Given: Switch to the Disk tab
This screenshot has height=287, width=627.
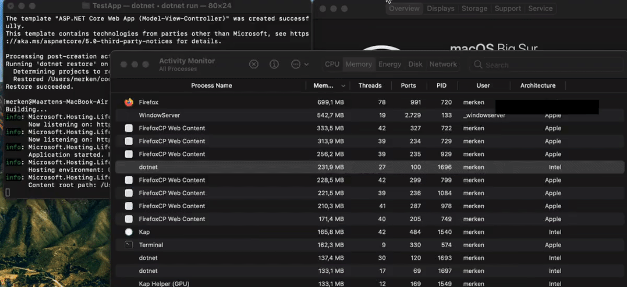Looking at the screenshot, I should [415, 64].
